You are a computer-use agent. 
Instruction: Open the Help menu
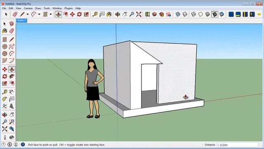pyautogui.click(x=78, y=8)
